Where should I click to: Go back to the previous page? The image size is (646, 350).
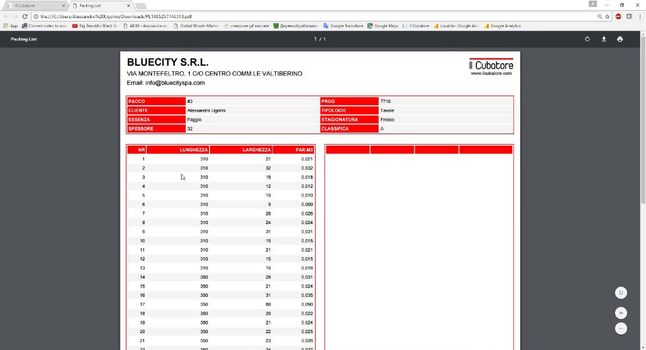coord(6,16)
